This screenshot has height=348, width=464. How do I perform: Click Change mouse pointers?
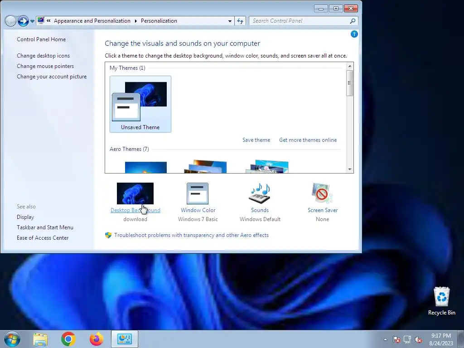click(x=45, y=66)
